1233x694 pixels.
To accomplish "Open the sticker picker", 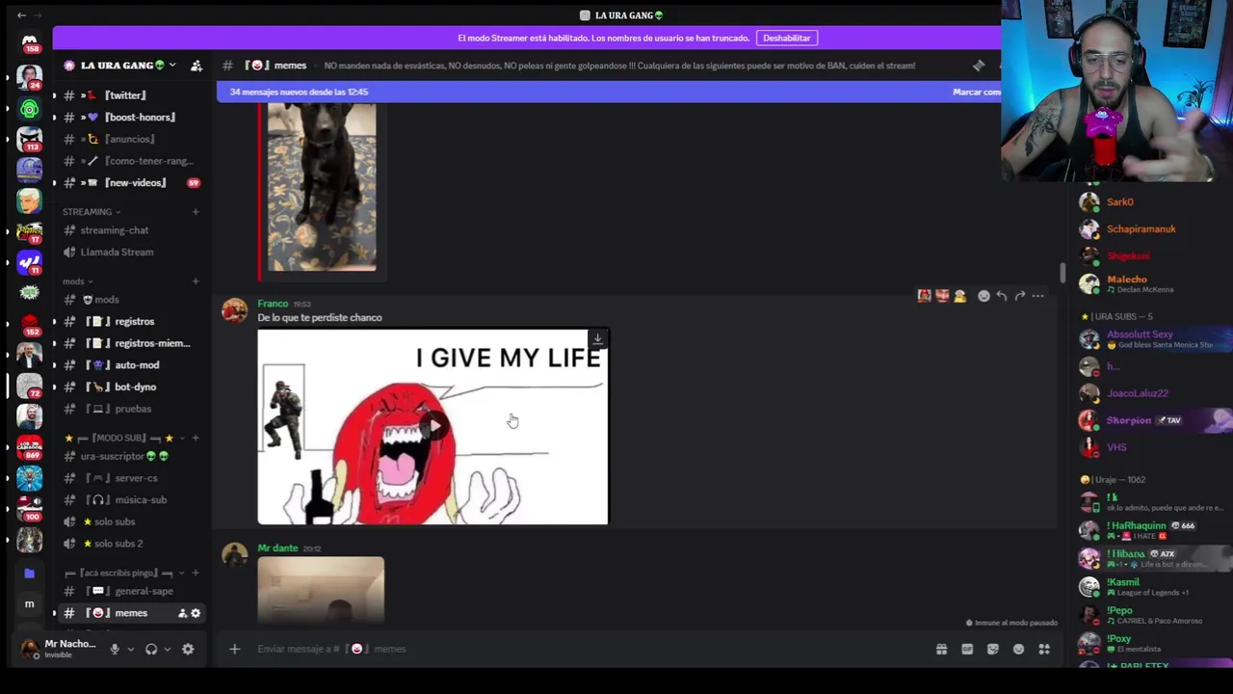I will (993, 649).
